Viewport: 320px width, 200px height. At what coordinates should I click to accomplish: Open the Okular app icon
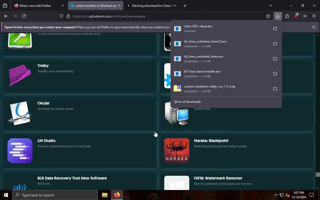coord(20,113)
